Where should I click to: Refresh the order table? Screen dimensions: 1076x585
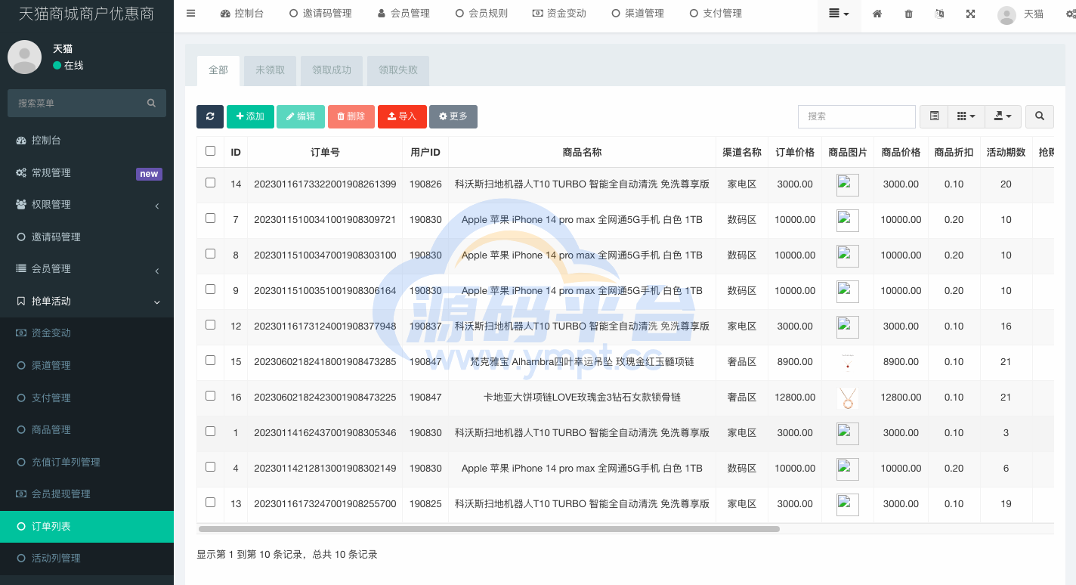210,116
